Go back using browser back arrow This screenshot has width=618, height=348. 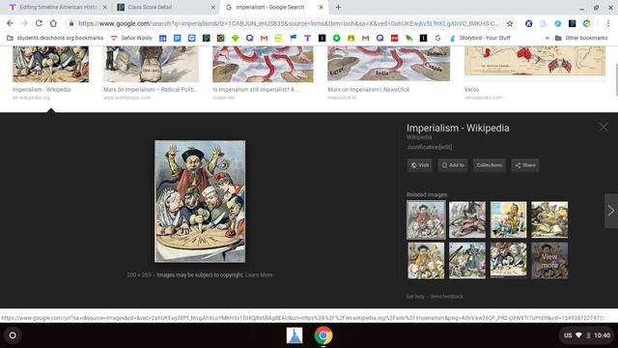[10, 23]
